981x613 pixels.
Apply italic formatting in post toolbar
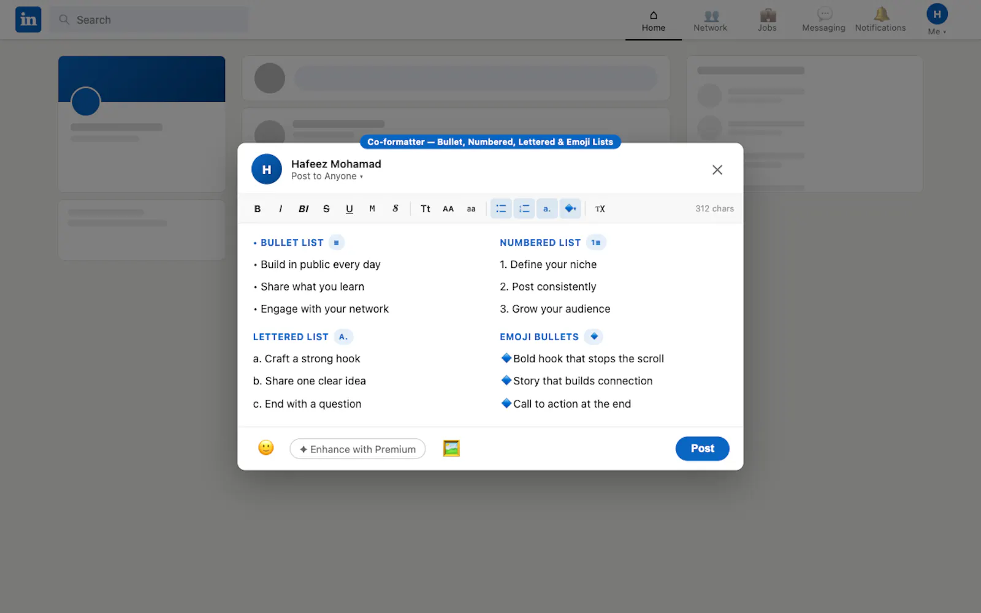pyautogui.click(x=280, y=209)
